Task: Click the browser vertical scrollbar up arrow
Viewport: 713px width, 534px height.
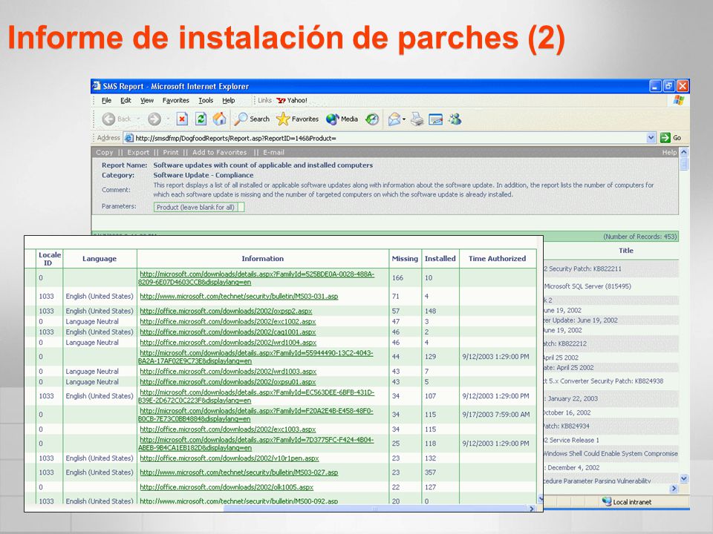Action: 684,152
